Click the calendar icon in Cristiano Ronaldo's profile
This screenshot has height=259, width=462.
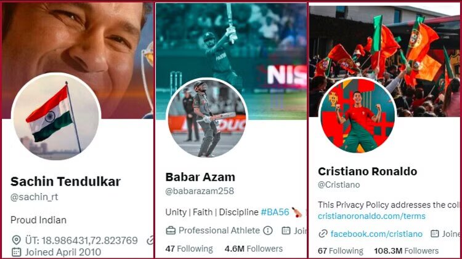pyautogui.click(x=435, y=234)
